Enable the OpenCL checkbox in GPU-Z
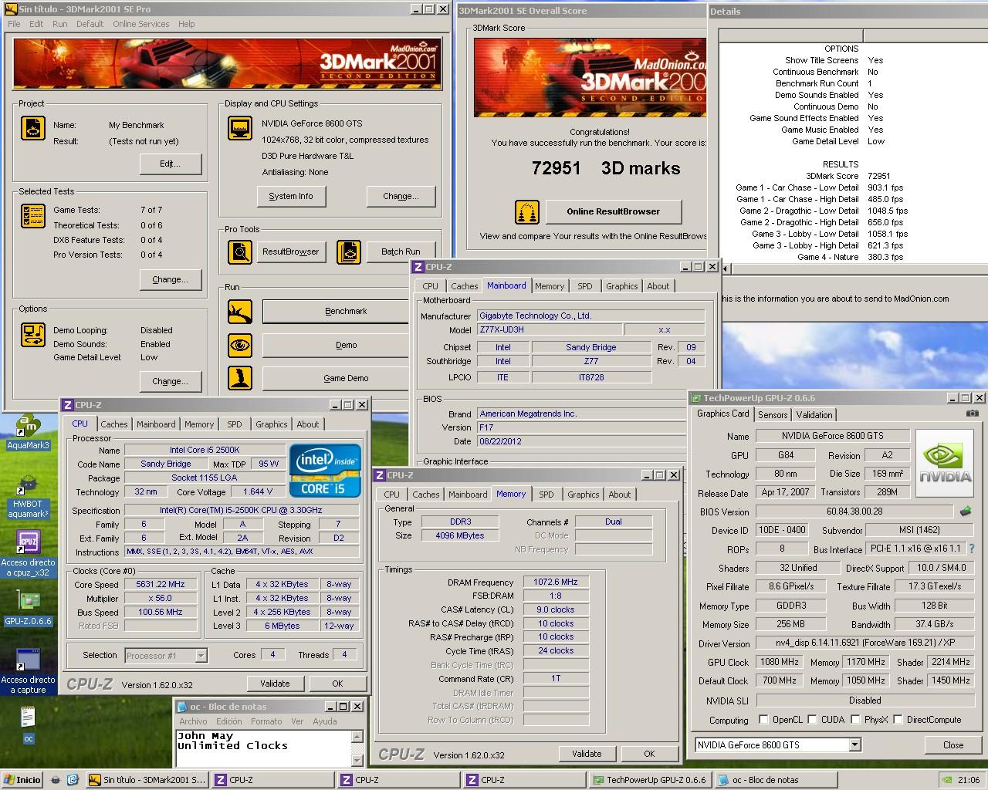The image size is (988, 790). [763, 720]
